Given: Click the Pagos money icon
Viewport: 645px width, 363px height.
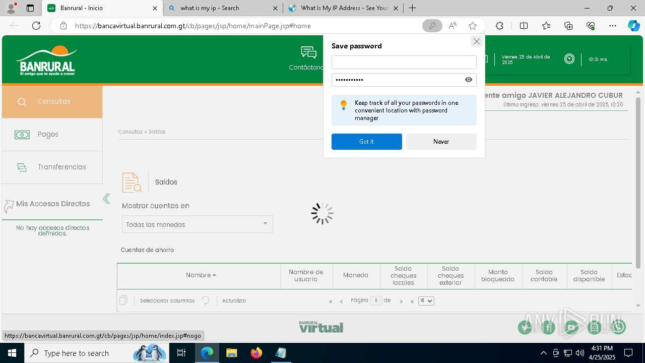Looking at the screenshot, I should pyautogui.click(x=22, y=135).
